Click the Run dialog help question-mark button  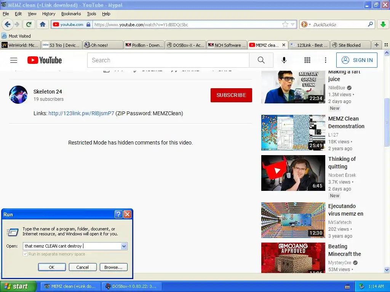click(118, 214)
